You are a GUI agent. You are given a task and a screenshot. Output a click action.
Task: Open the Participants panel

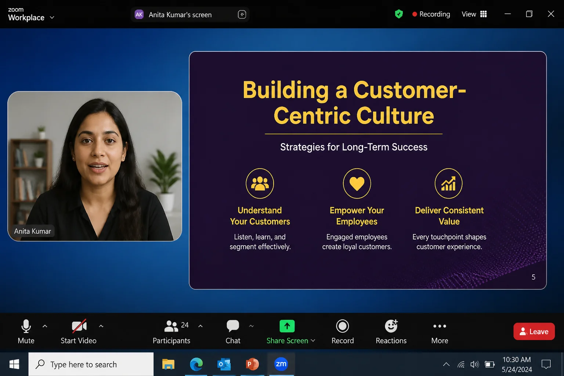[171, 332]
